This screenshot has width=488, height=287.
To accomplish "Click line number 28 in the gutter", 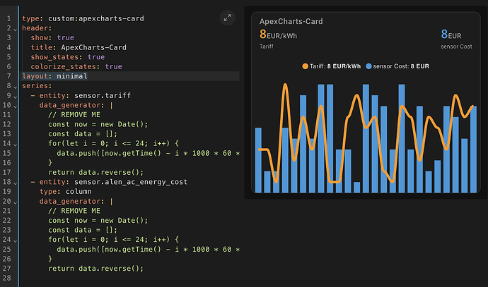I will (7, 278).
